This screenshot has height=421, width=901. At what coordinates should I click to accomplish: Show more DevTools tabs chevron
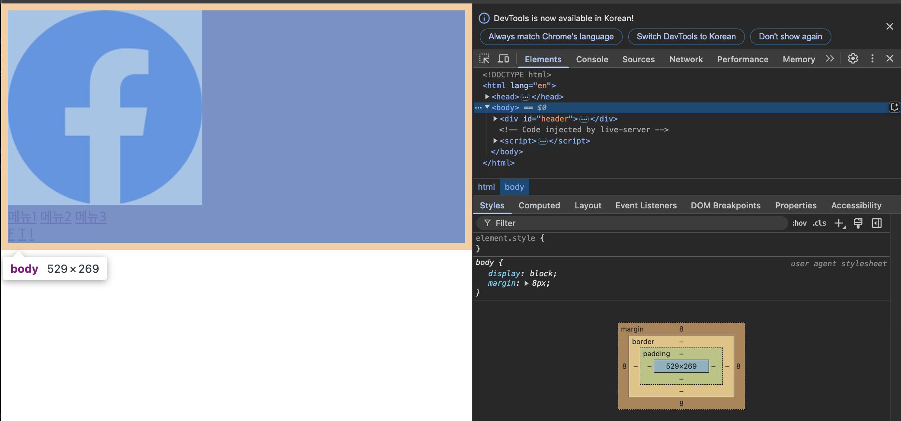(830, 58)
